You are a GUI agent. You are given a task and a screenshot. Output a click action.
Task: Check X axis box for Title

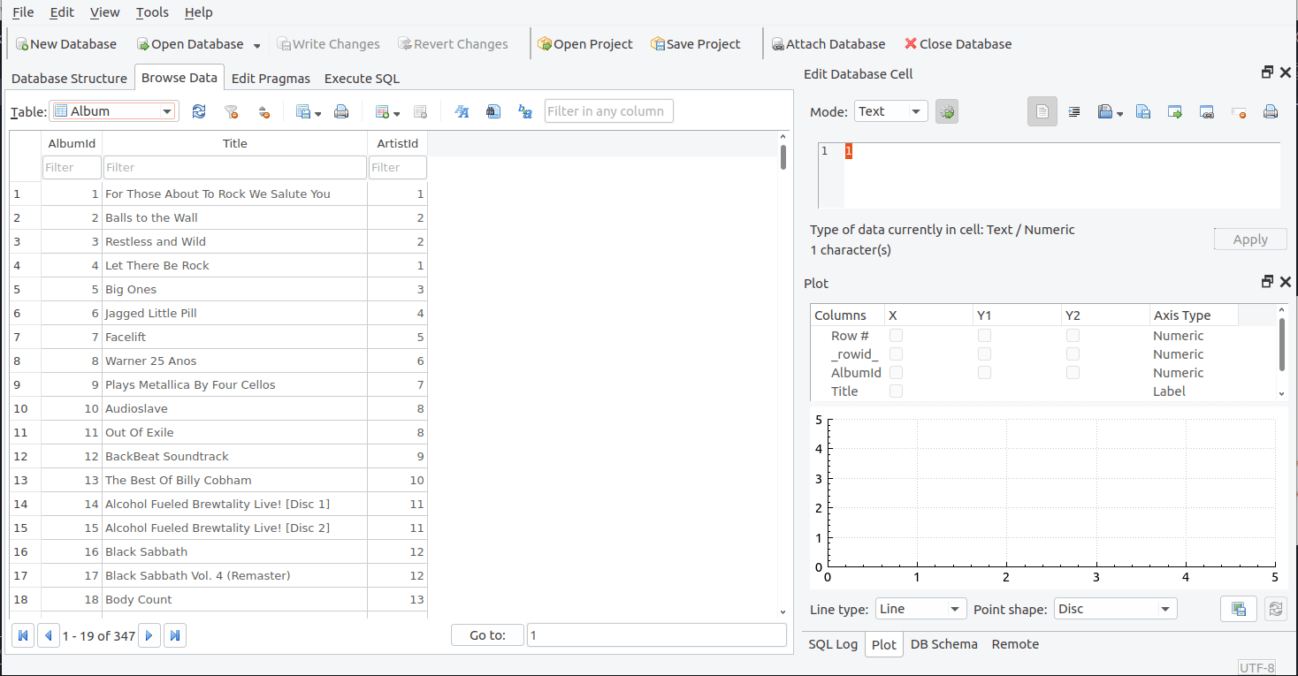(x=896, y=391)
